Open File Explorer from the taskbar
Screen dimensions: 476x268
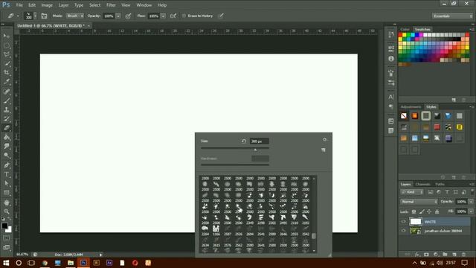click(x=71, y=263)
